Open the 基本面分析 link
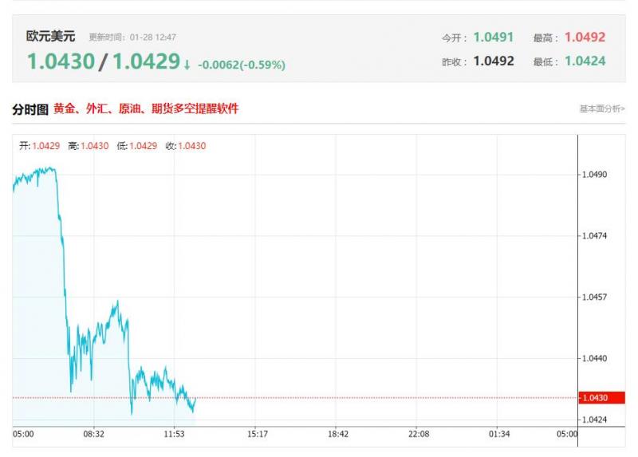Image resolution: width=638 pixels, height=457 pixels. pyautogui.click(x=602, y=108)
